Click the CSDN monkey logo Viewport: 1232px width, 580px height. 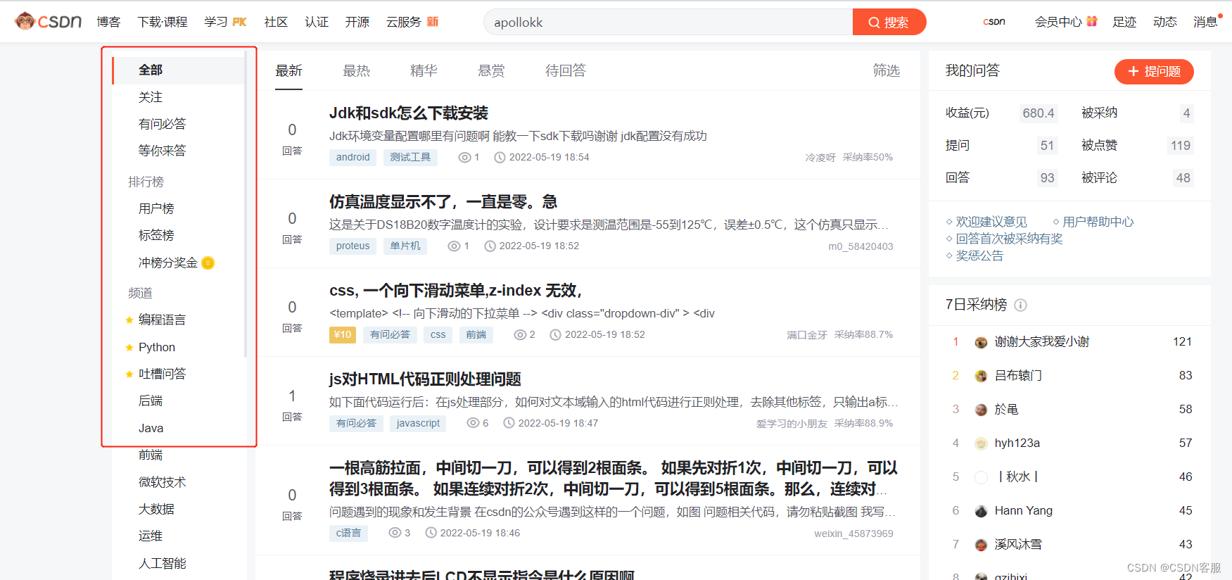coord(48,21)
